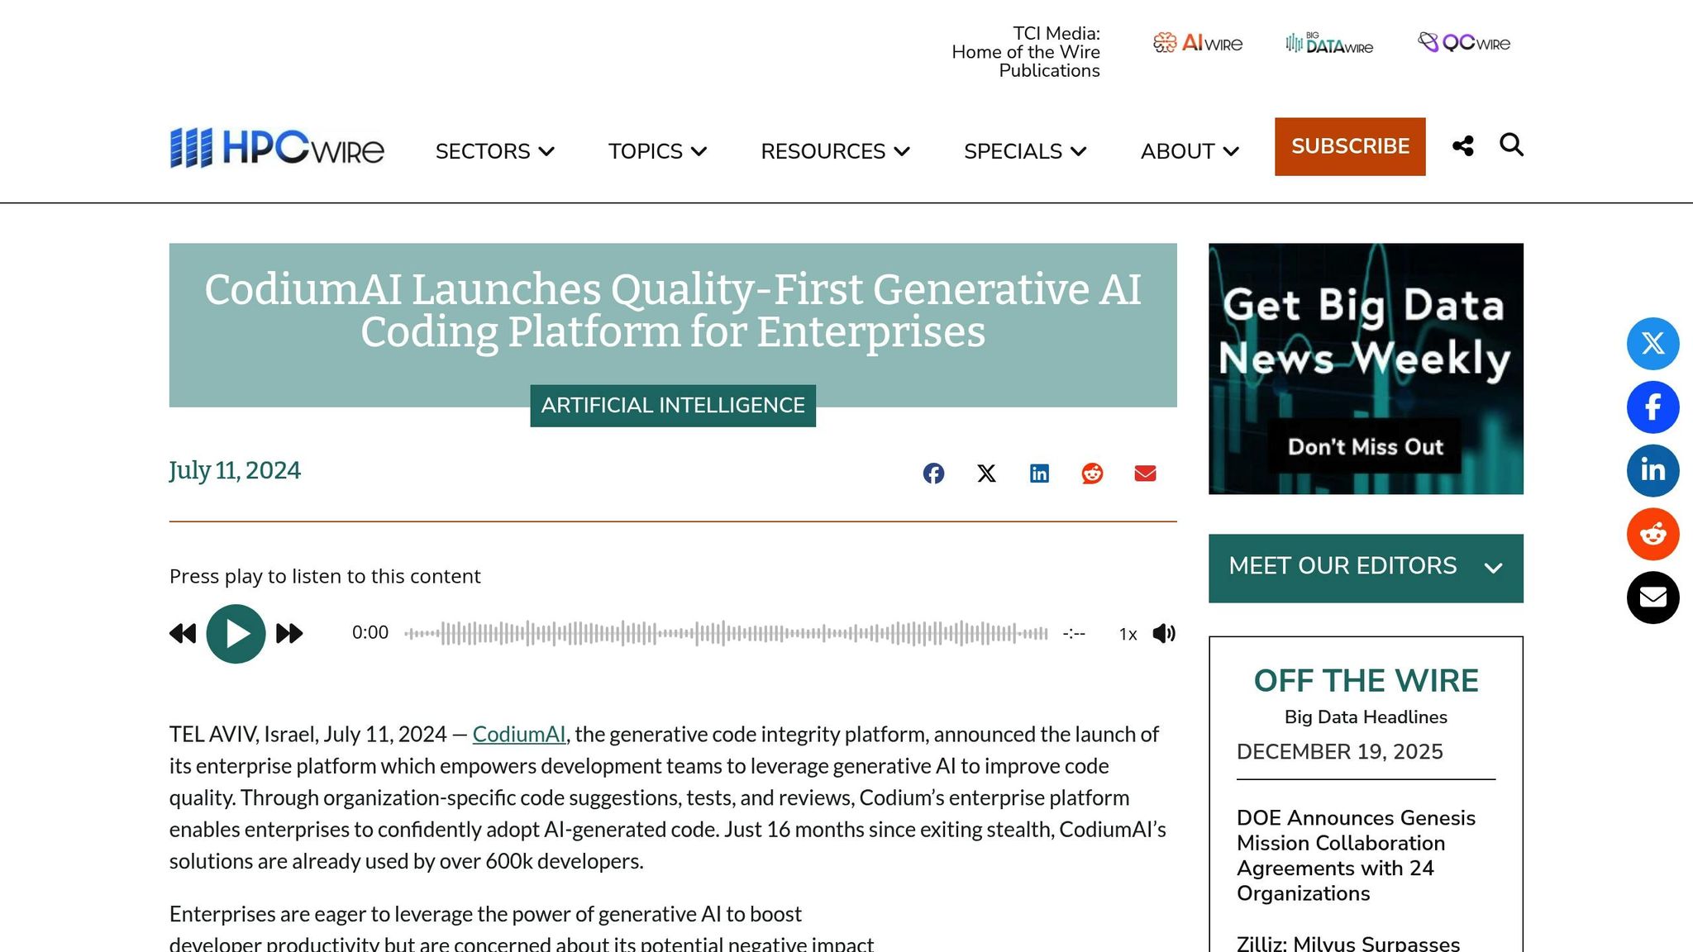Open the Topics menu
Viewport: 1693px width, 952px height.
click(x=657, y=151)
